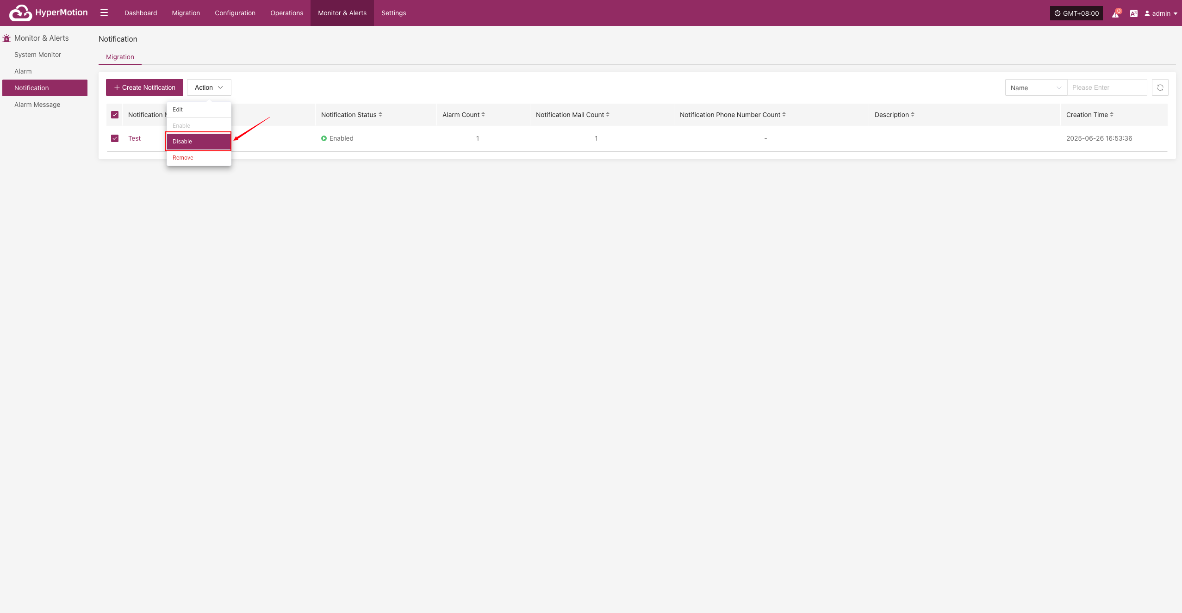1182x613 pixels.
Task: Click the Monitor & Alerts siren icon
Action: (x=6, y=38)
